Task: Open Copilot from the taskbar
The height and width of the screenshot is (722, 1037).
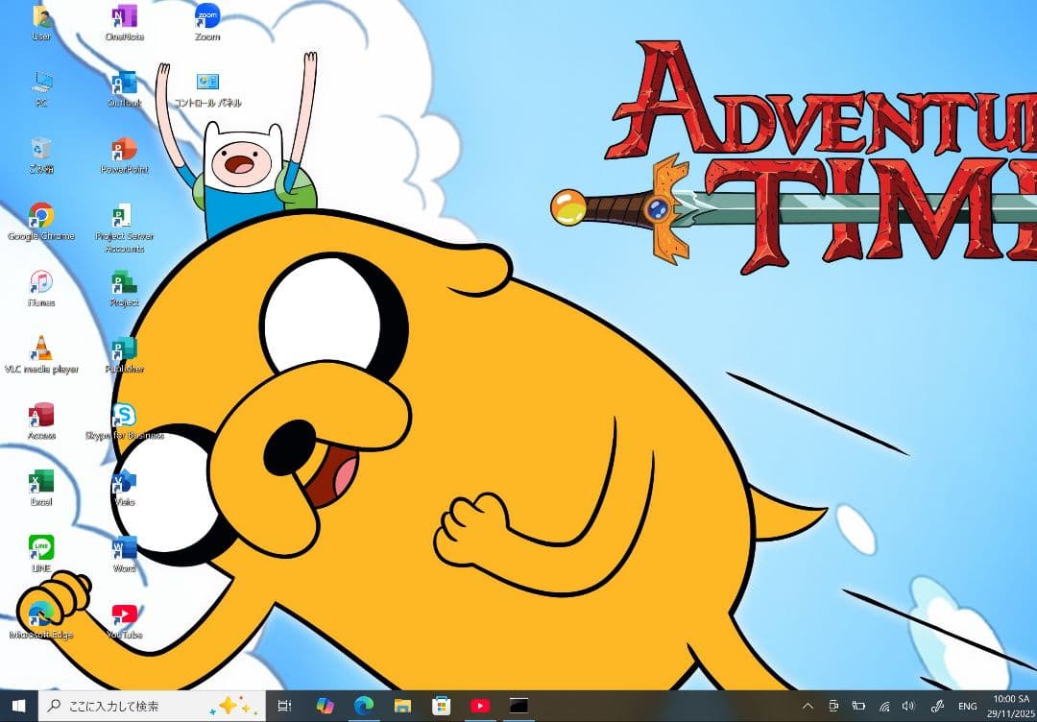Action: click(325, 706)
